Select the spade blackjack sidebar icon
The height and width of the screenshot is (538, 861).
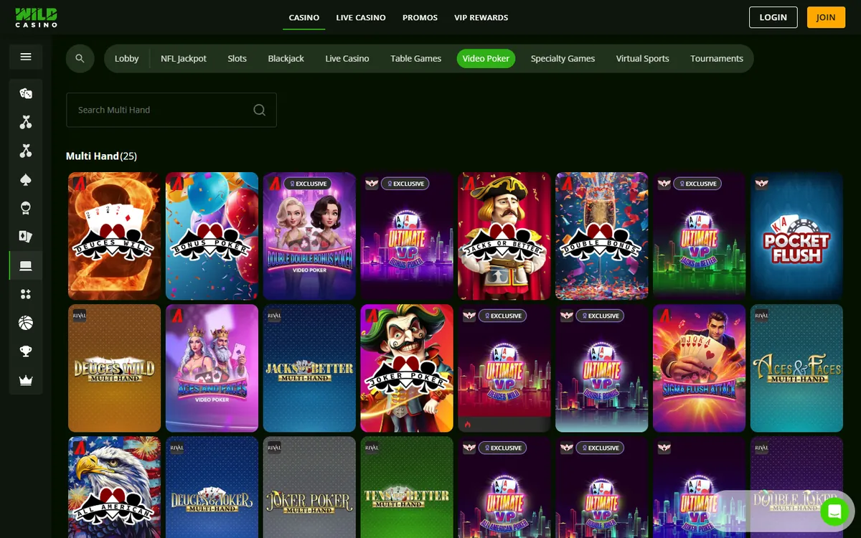click(26, 179)
